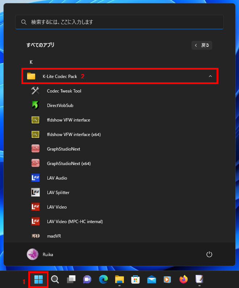Launch Microsoft Edge from taskbar

103,279
